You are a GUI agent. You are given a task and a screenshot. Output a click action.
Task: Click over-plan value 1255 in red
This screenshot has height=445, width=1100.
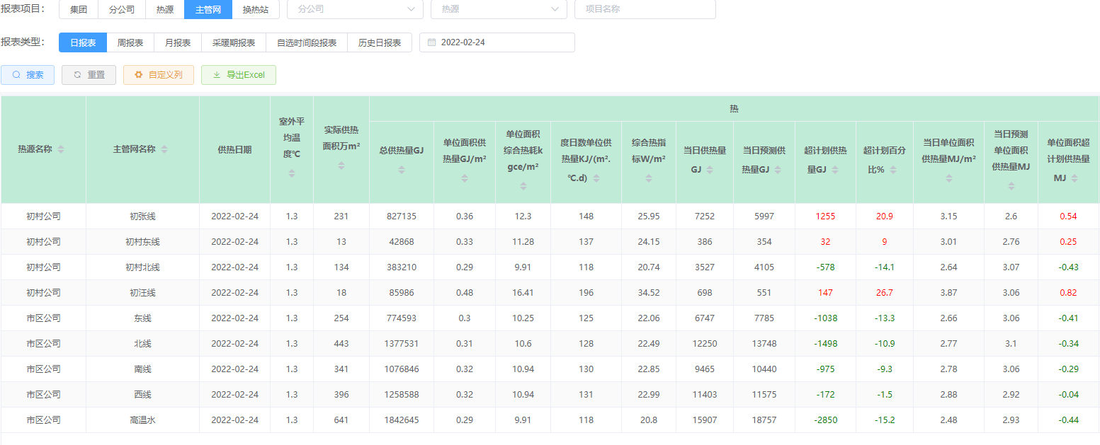825,216
